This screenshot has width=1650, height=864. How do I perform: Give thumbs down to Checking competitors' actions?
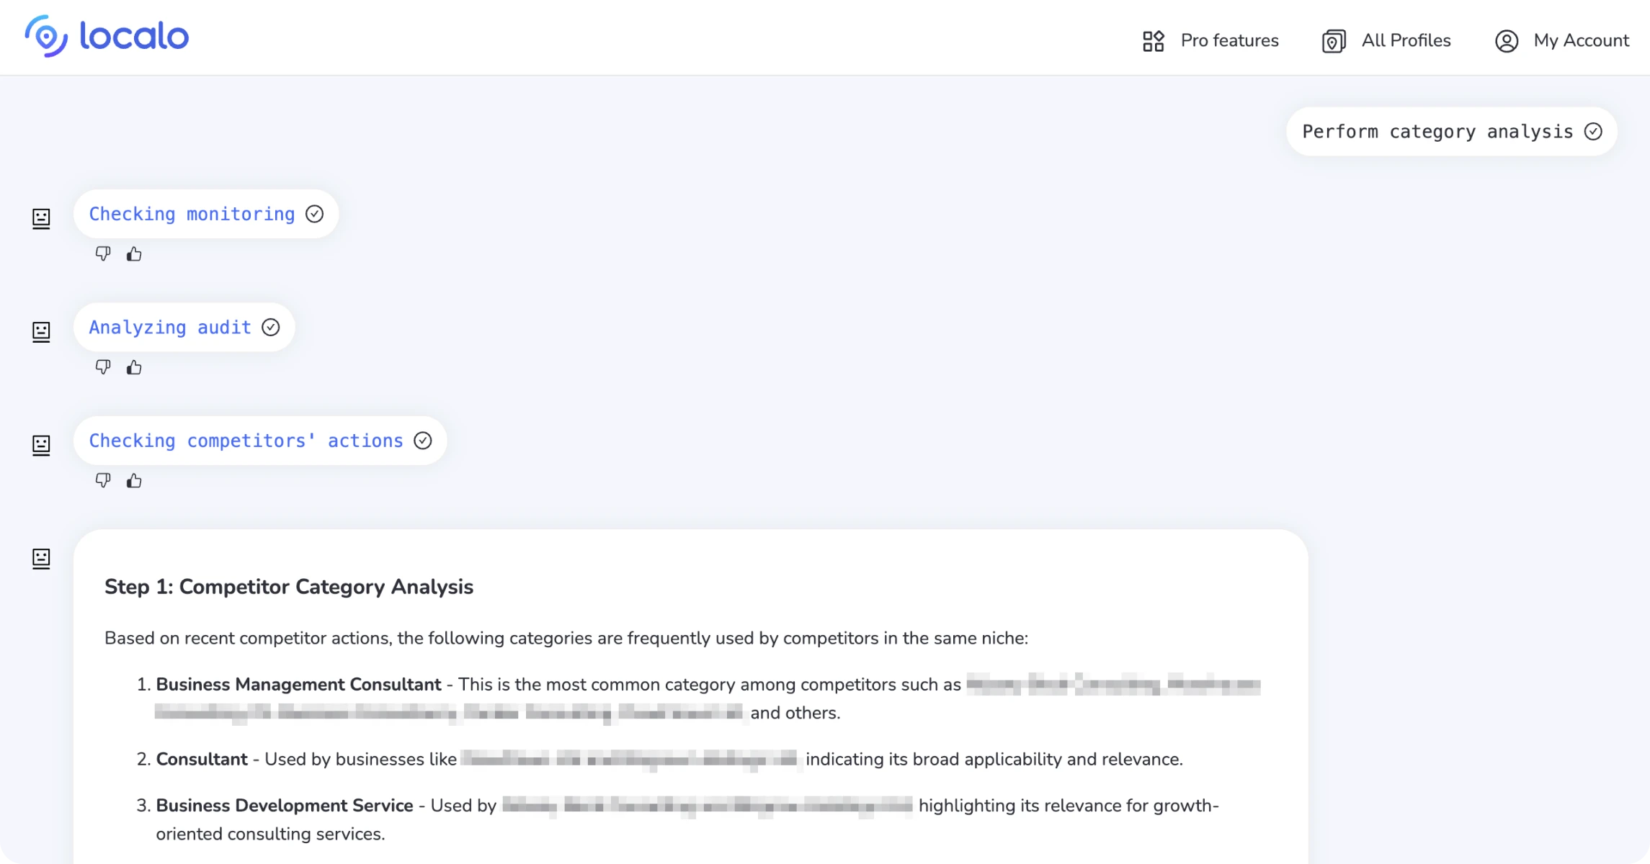[x=103, y=480]
